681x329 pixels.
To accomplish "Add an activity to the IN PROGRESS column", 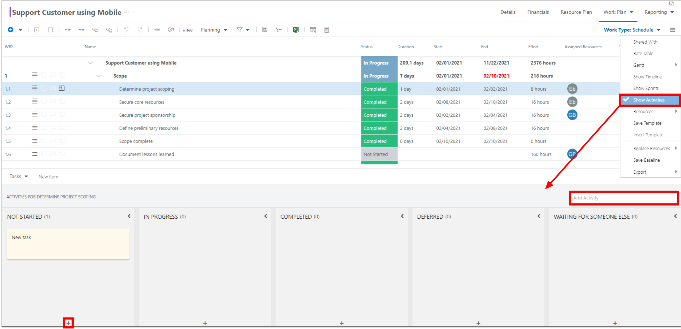I will pyautogui.click(x=205, y=323).
